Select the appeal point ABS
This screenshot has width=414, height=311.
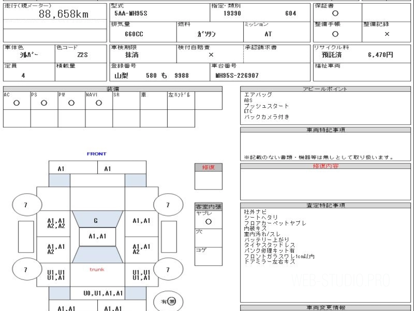tap(248, 100)
